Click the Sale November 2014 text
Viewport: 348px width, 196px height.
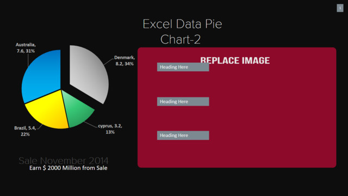point(64,161)
